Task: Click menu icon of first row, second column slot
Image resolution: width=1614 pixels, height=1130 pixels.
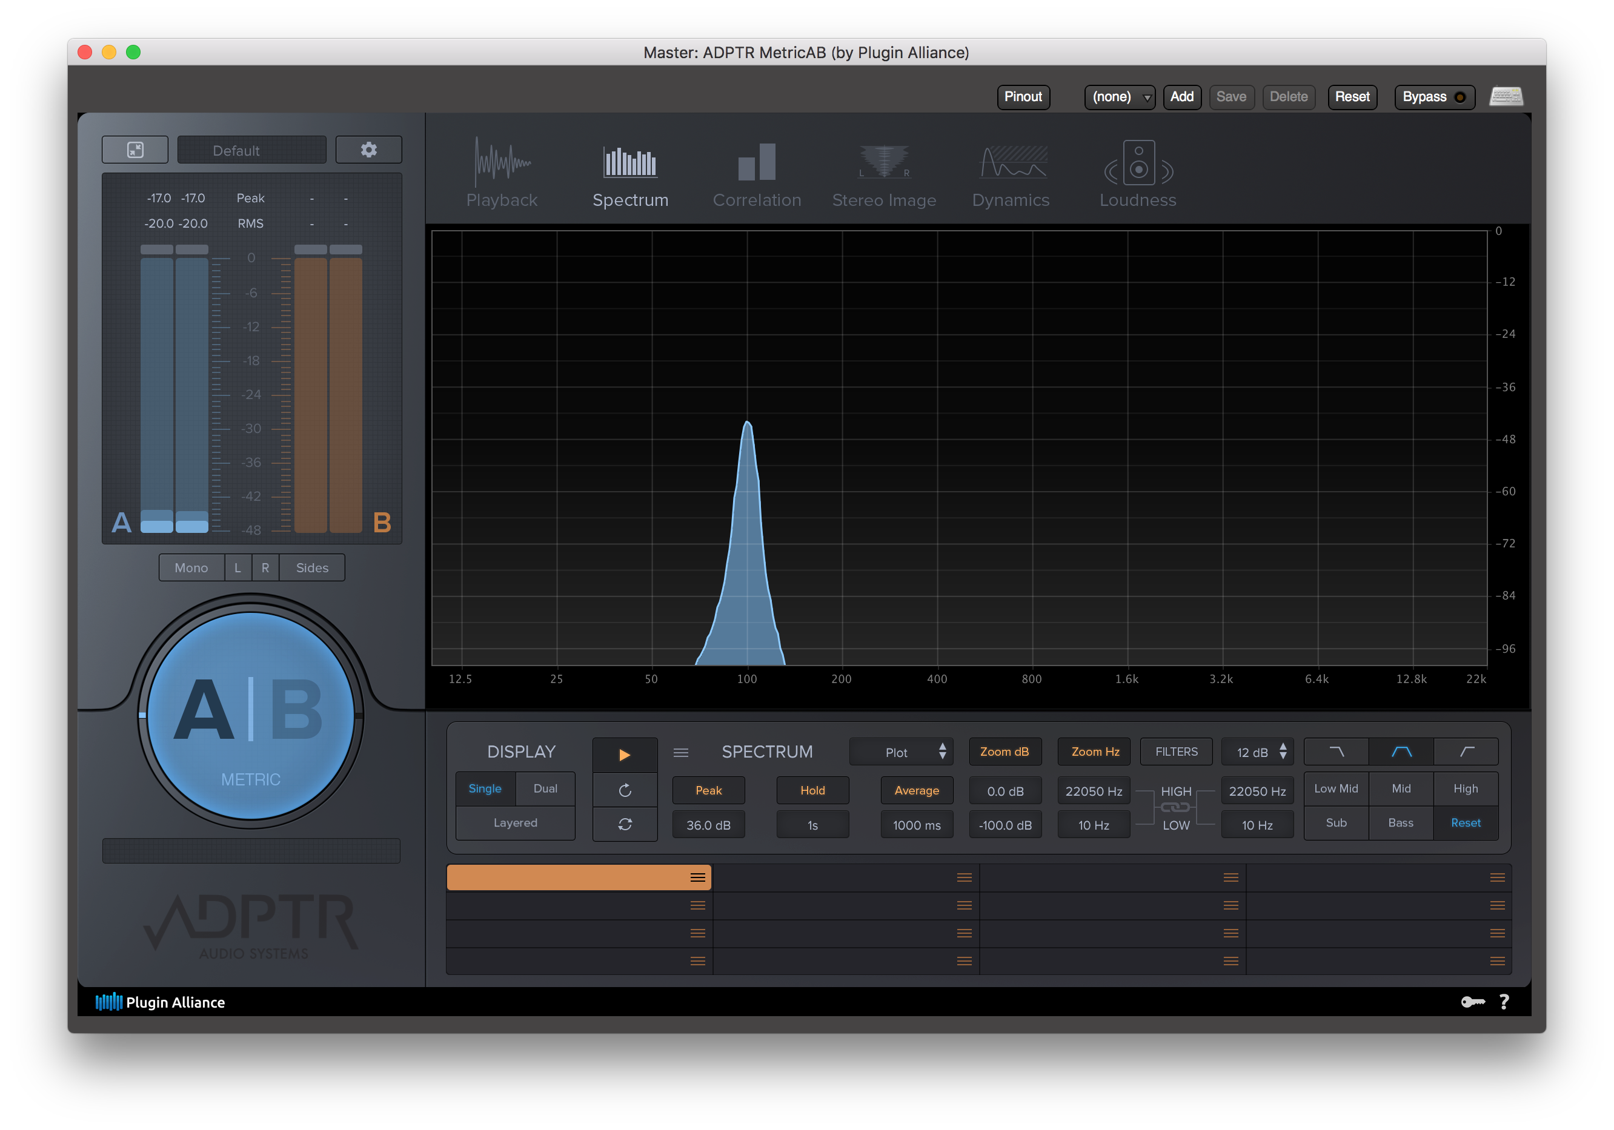Action: [964, 877]
